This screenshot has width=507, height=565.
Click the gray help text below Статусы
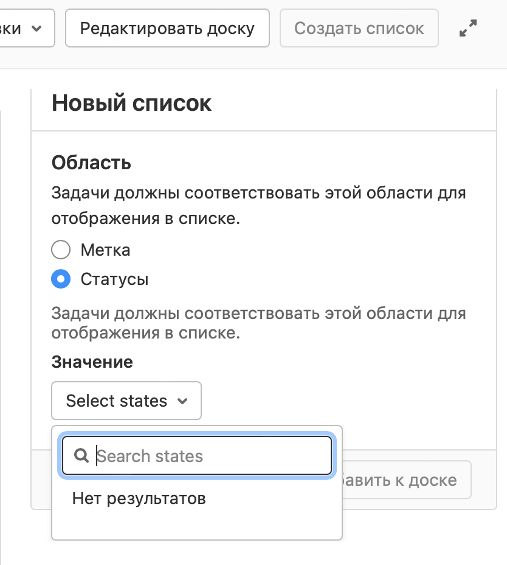coord(258,323)
